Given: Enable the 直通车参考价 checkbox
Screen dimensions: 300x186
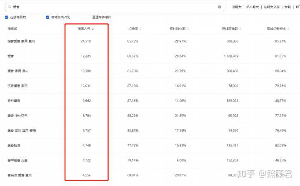Looking at the screenshot, I should [x=89, y=17].
